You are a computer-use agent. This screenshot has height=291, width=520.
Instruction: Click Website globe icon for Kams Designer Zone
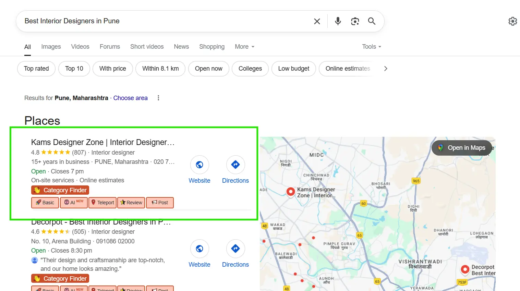point(199,165)
